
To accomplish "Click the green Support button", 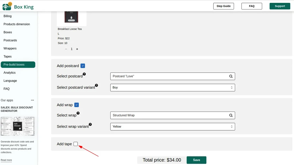I will click(x=280, y=6).
